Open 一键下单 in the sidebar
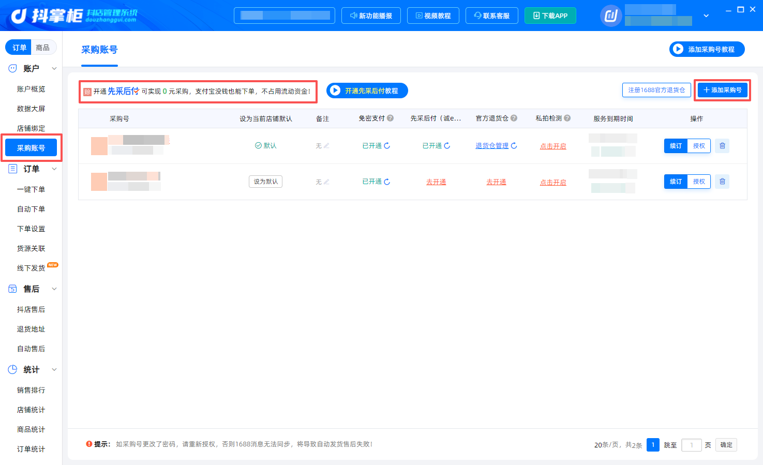The width and height of the screenshot is (763, 465). [31, 189]
